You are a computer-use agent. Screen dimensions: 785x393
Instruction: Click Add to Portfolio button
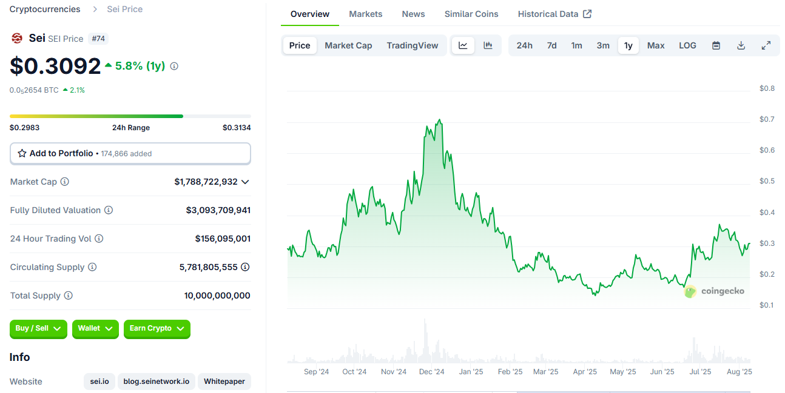[130, 153]
